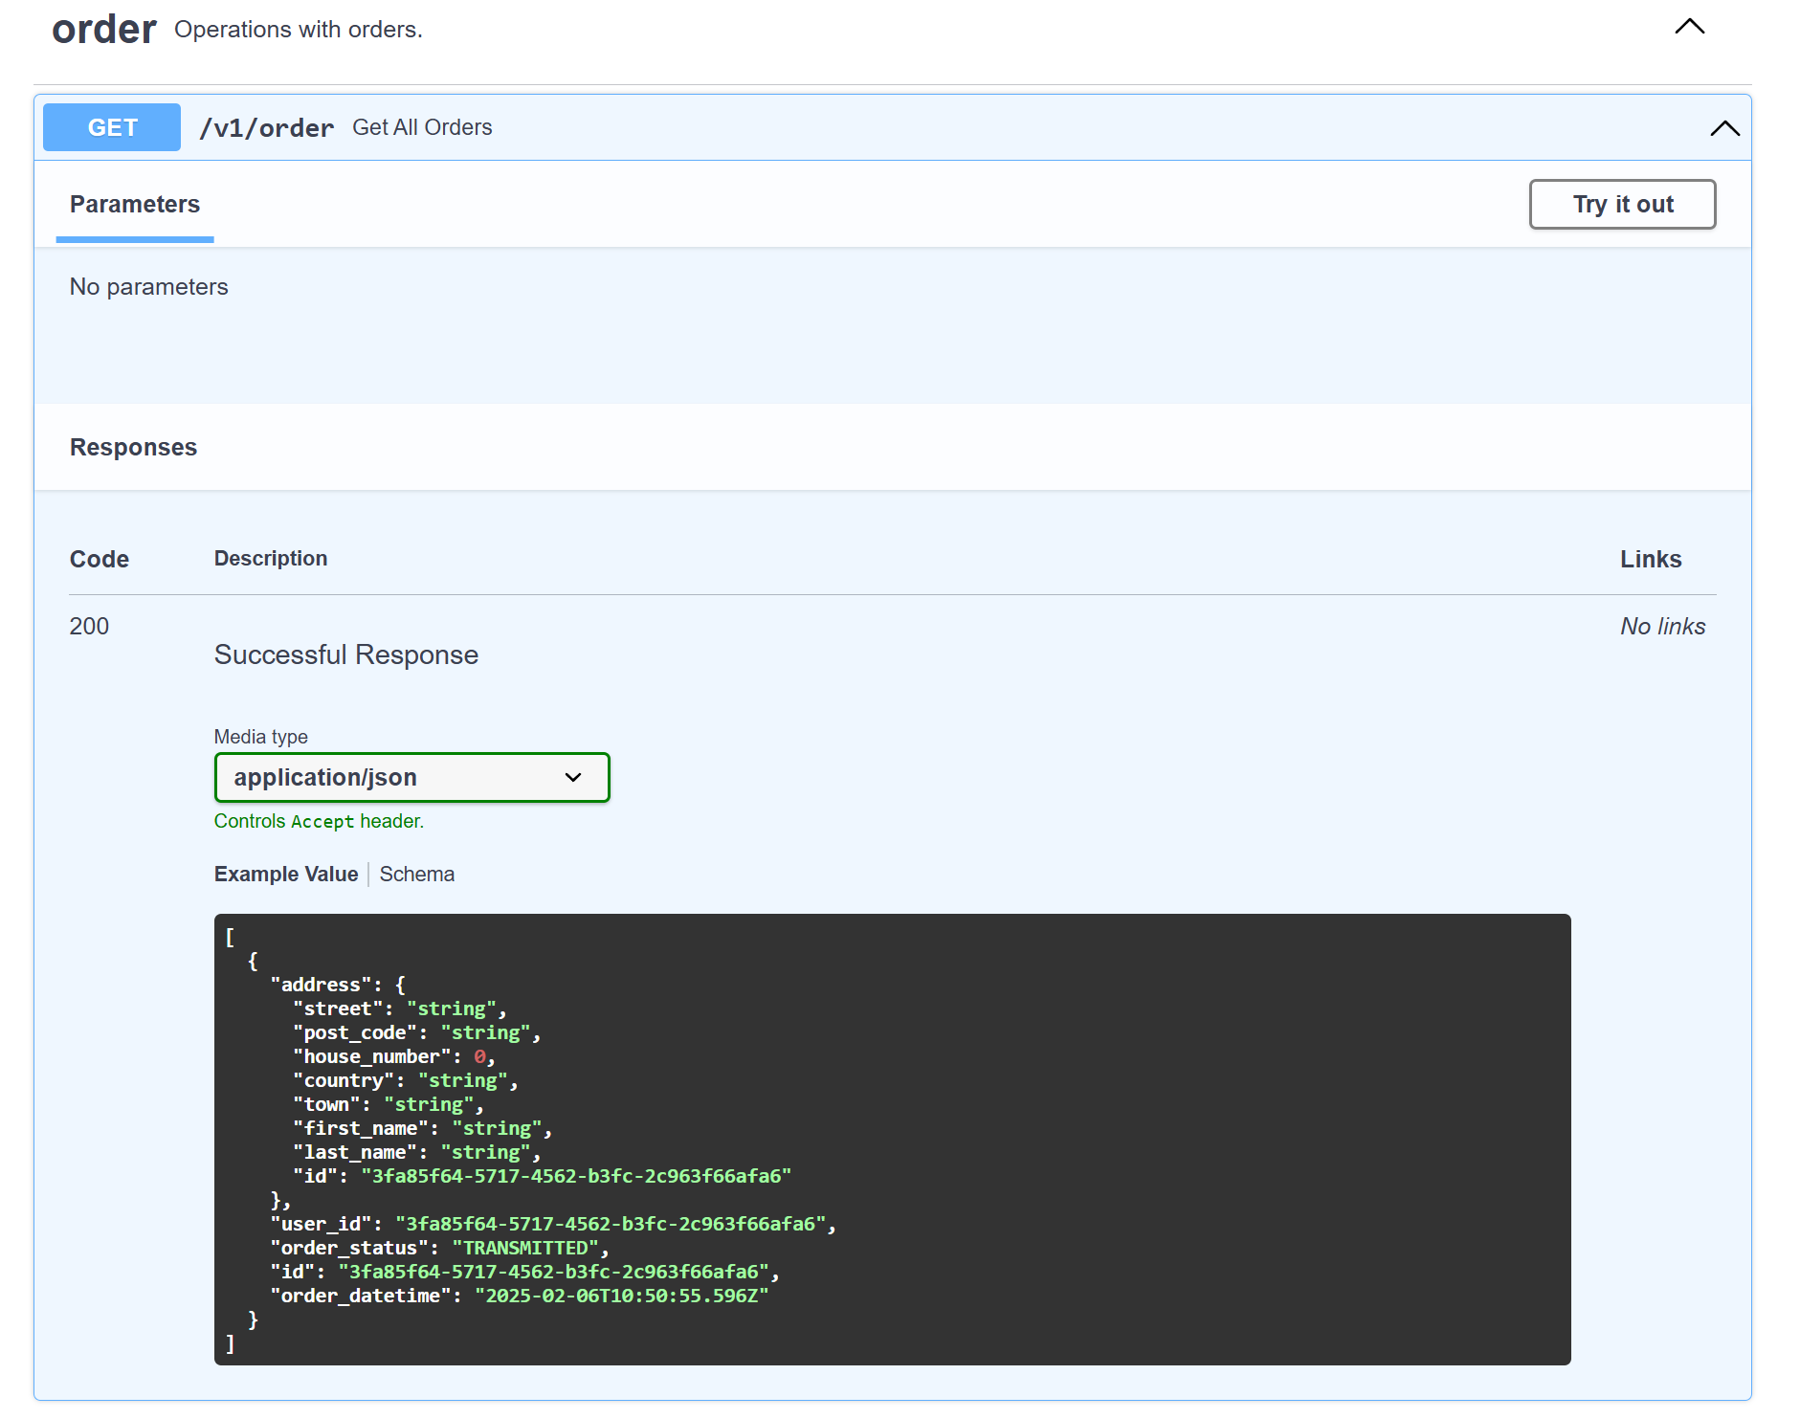Click the Description column header
This screenshot has width=1800, height=1419.
pyautogui.click(x=271, y=558)
